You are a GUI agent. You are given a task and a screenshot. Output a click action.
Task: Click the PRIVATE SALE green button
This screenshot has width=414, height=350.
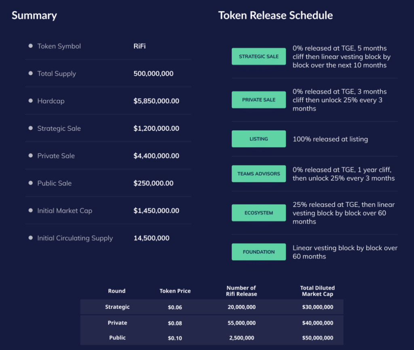(259, 100)
